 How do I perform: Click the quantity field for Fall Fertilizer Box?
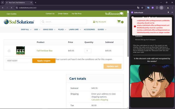click(x=88, y=51)
